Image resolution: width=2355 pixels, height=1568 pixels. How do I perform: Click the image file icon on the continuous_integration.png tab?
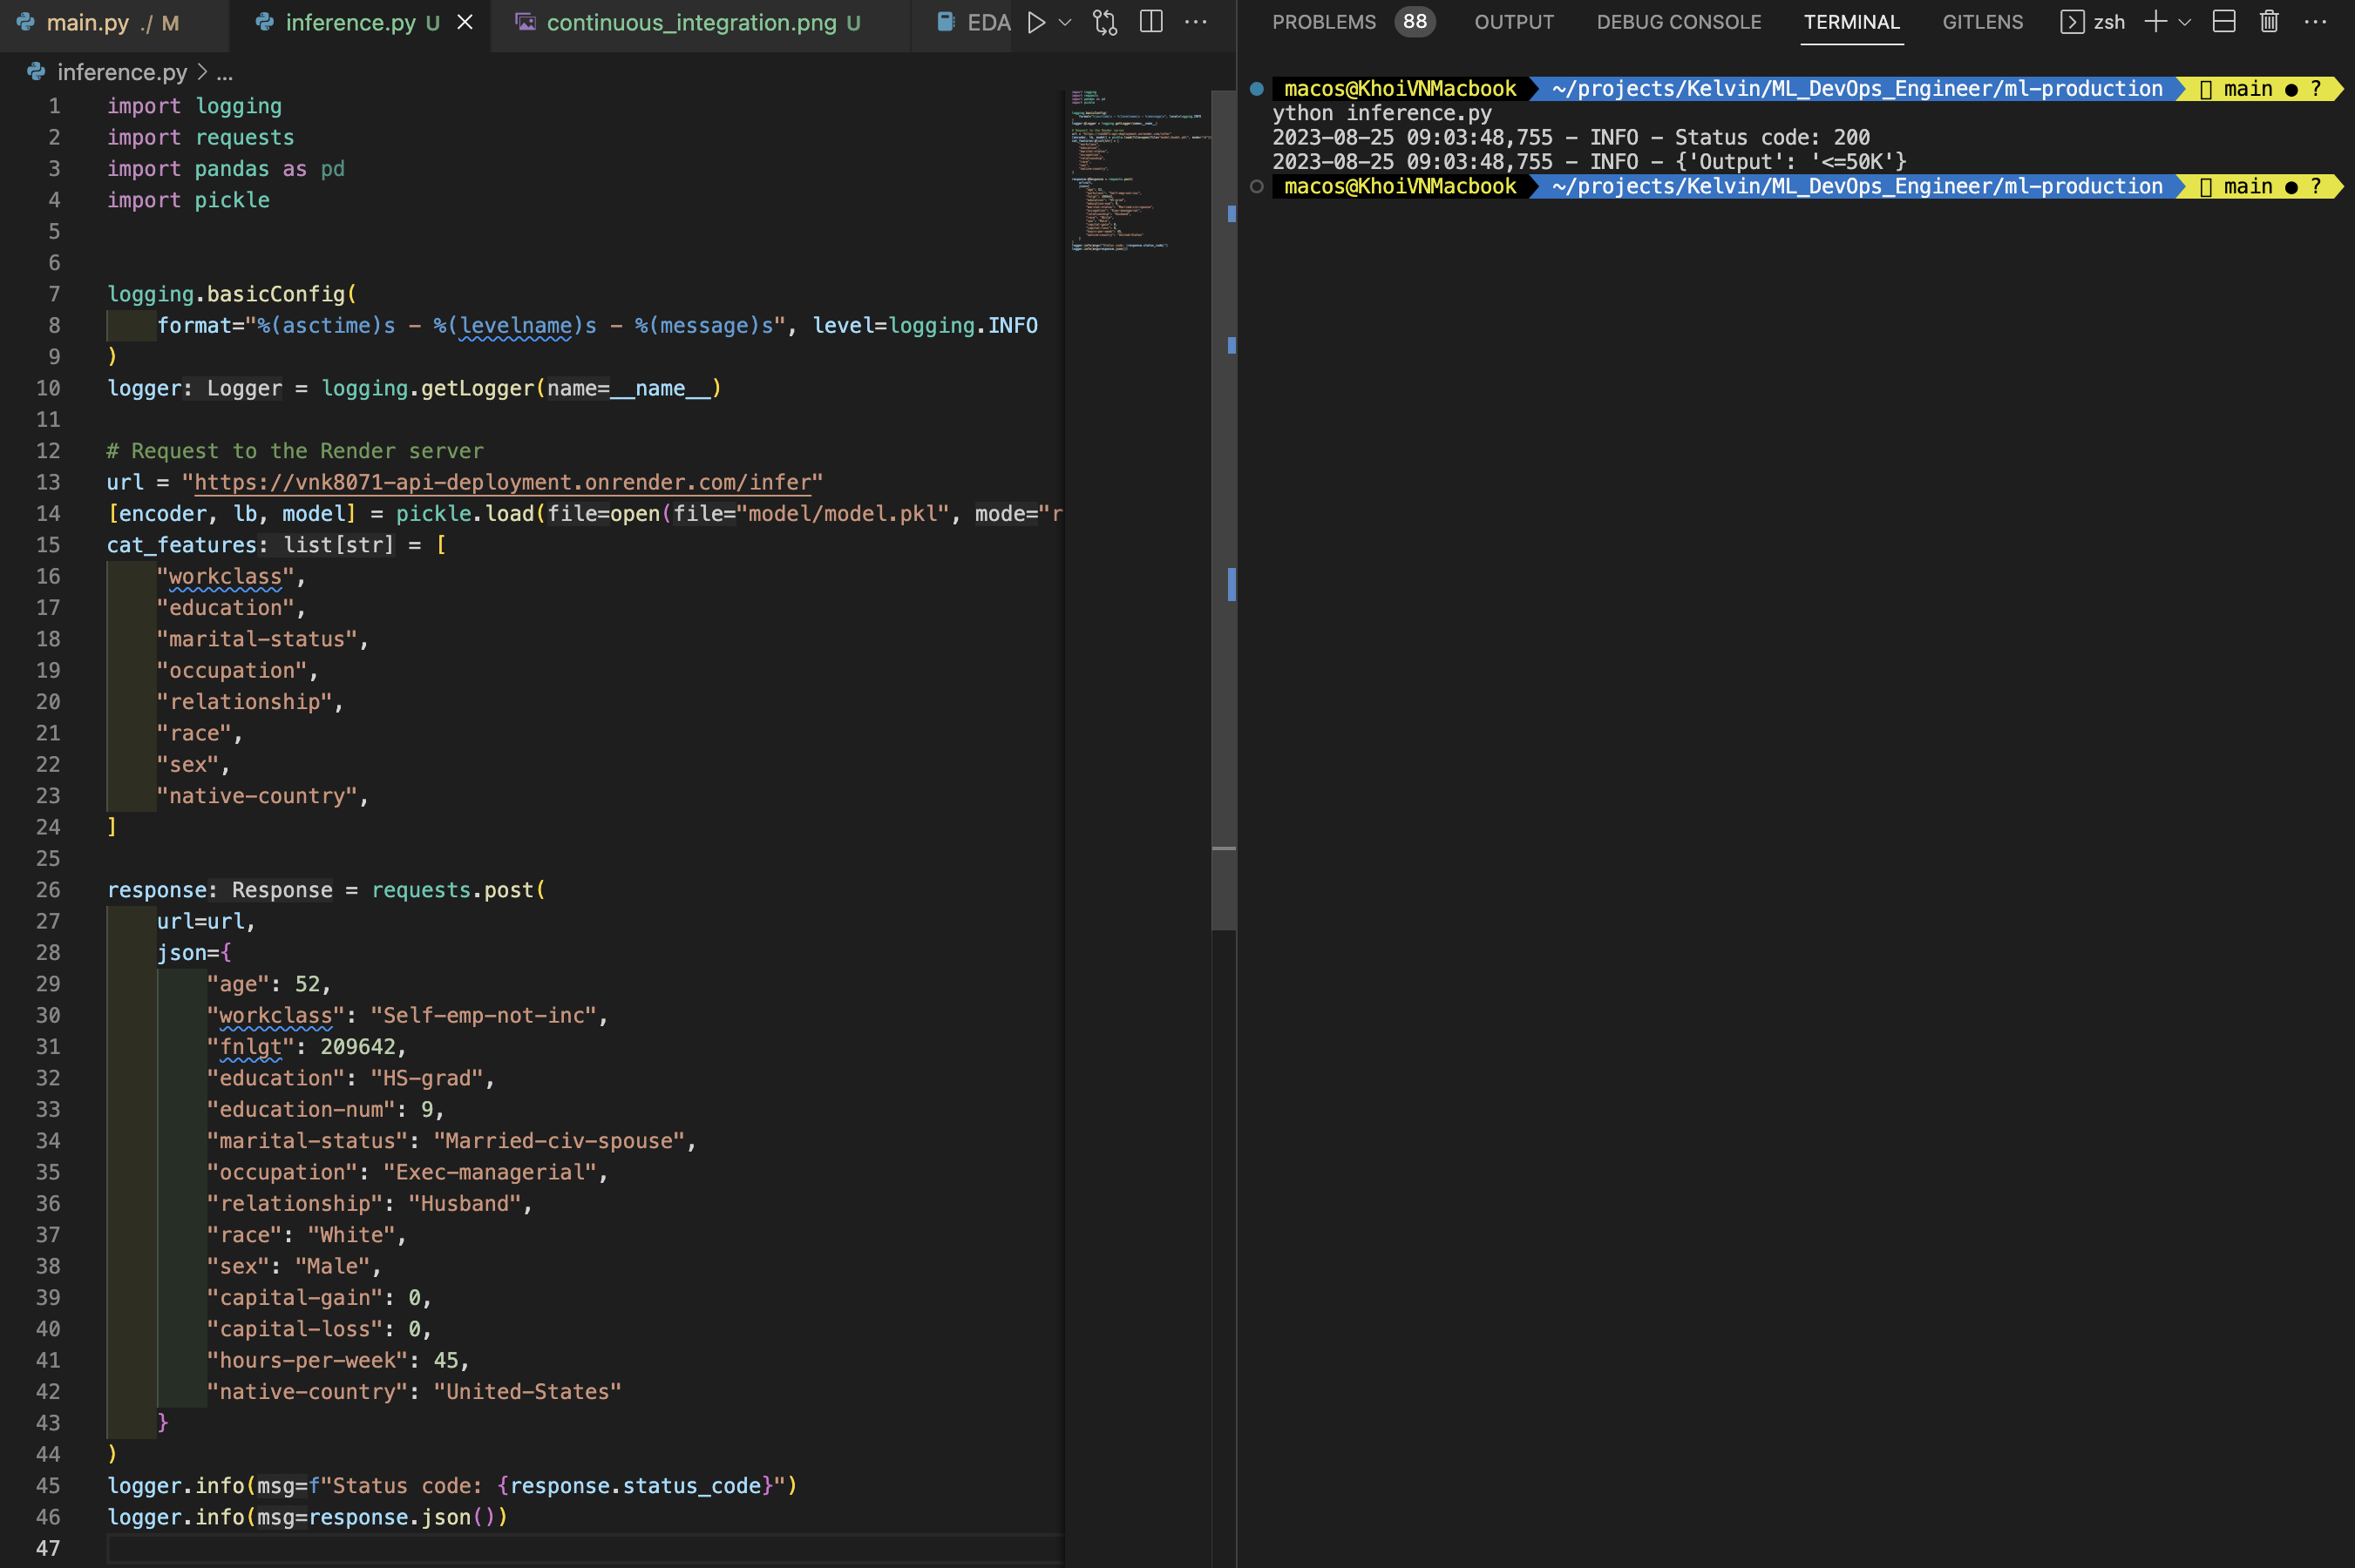pos(526,22)
